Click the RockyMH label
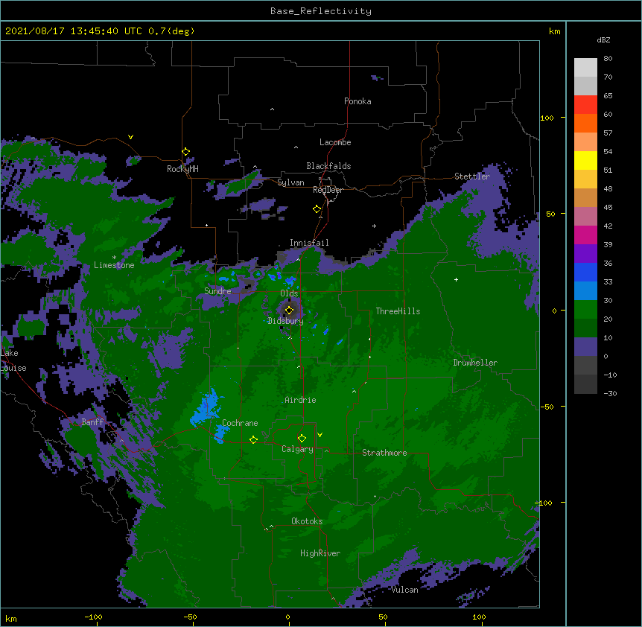 coord(182,169)
